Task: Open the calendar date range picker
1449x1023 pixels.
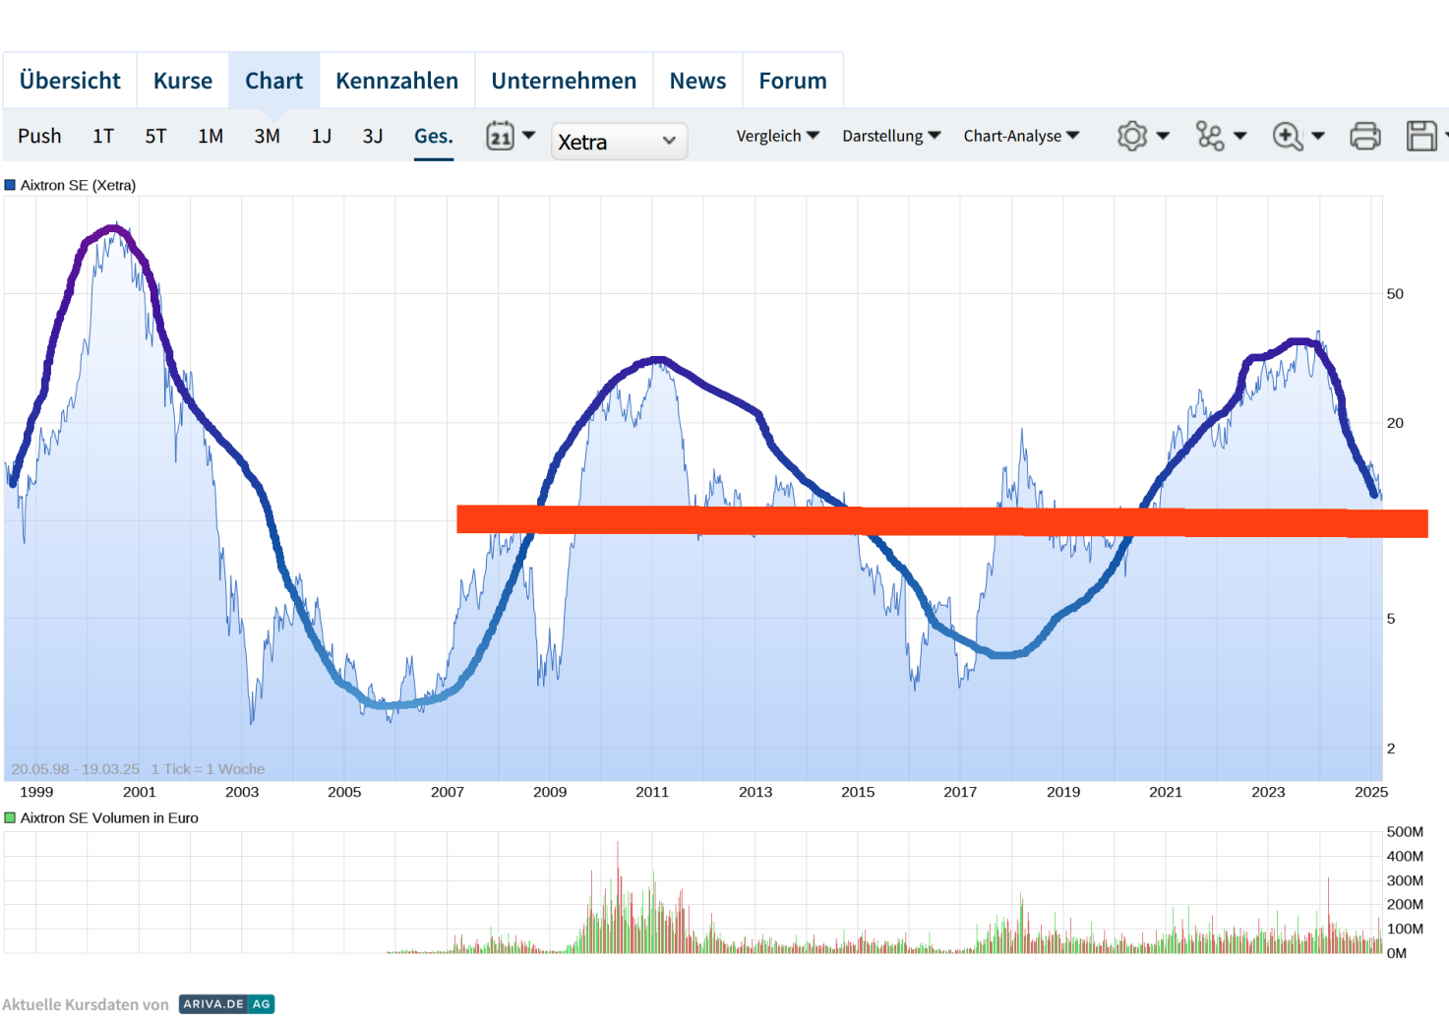Action: tap(500, 136)
